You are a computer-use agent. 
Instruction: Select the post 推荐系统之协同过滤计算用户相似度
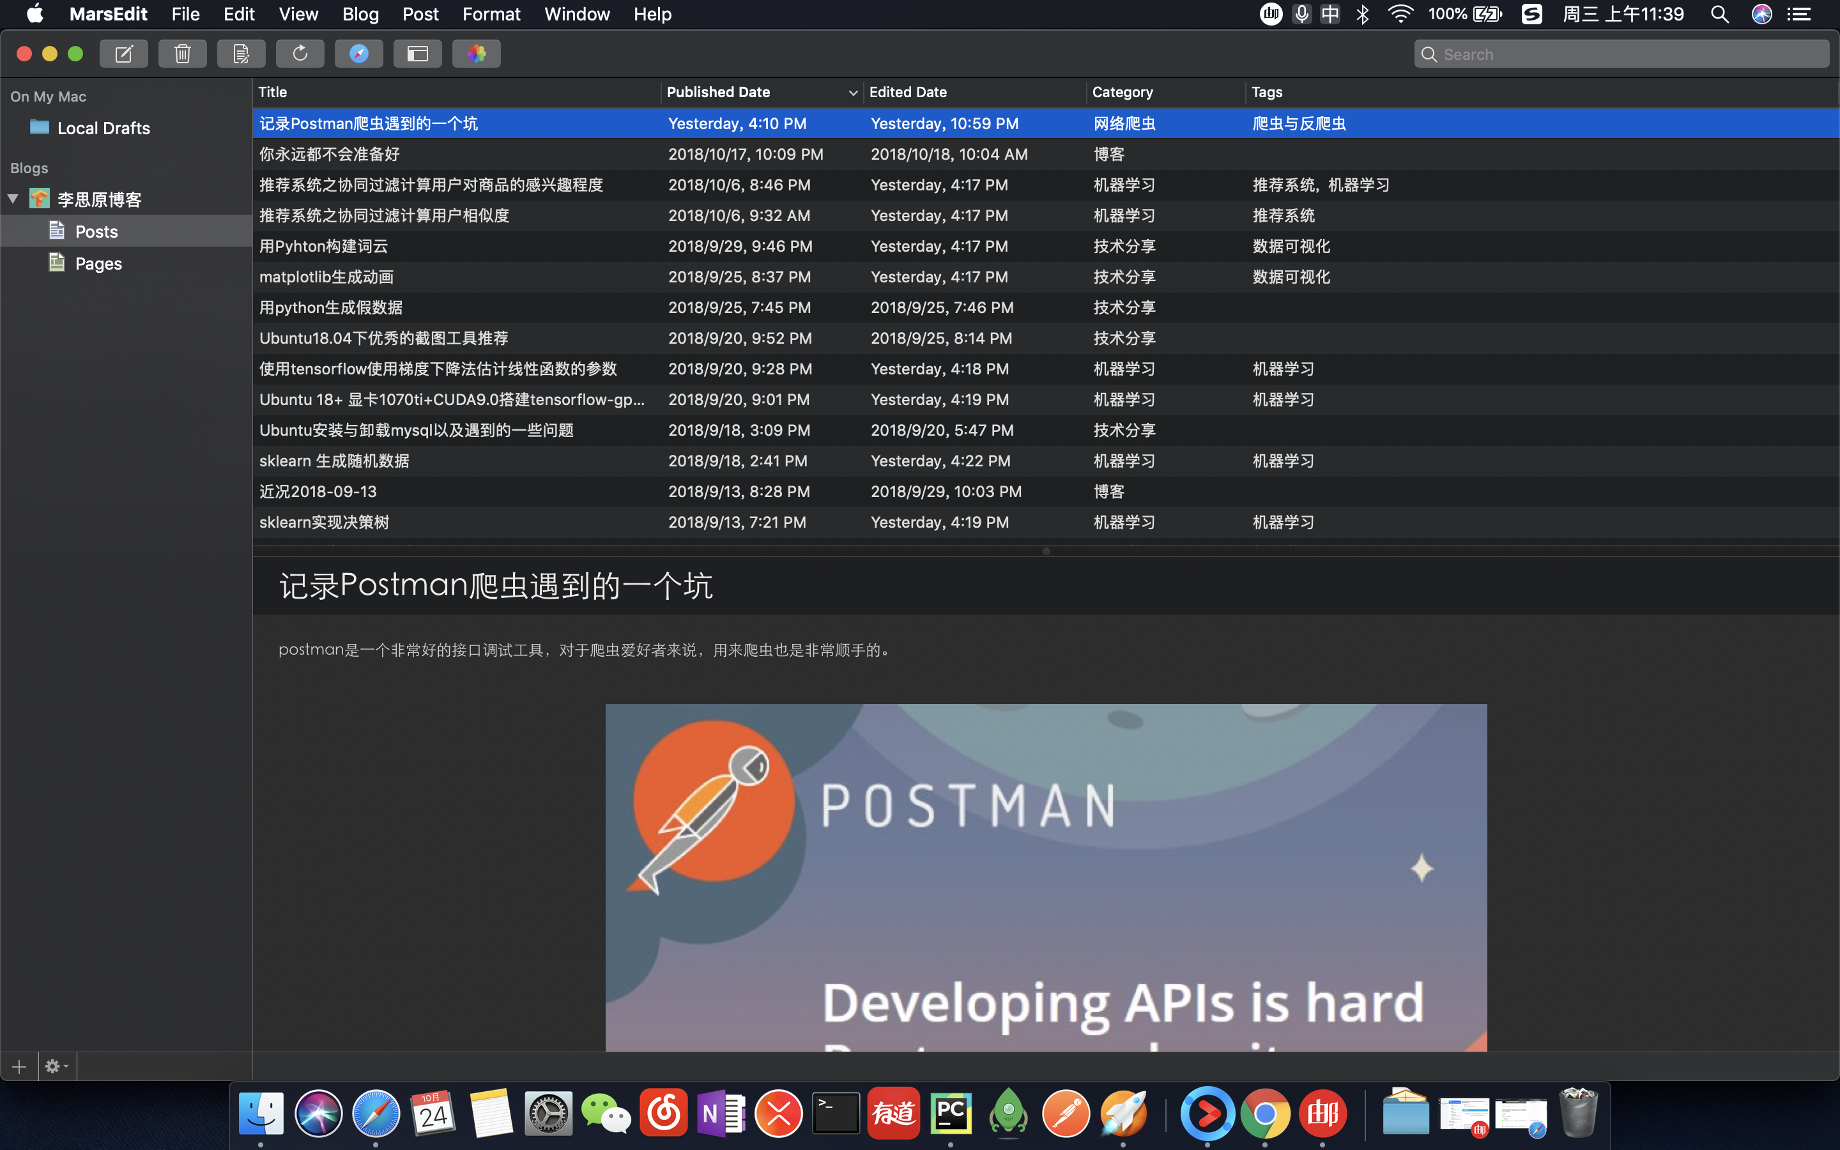1045,215
